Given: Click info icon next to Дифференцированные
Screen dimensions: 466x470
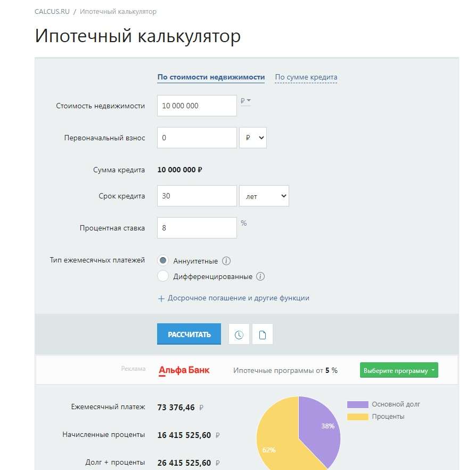Looking at the screenshot, I should click(260, 276).
